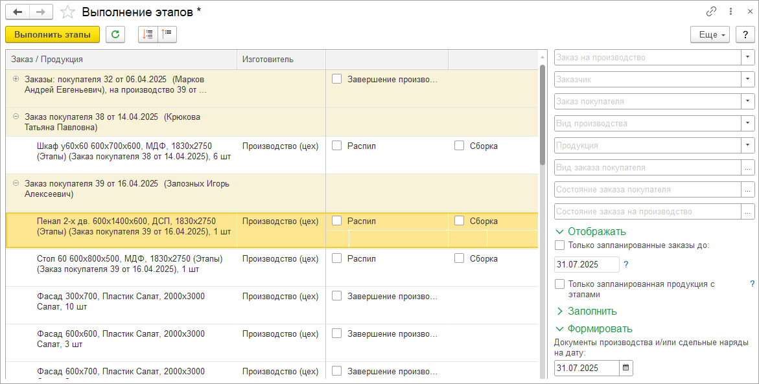This screenshot has height=384, width=759.
Task: Open the three-dots menu in title bar
Action: (730, 12)
